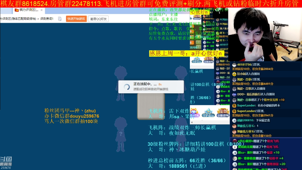
Task: Click avatar beside 神、青春看盘 gift message
Action: pyautogui.click(x=234, y=158)
